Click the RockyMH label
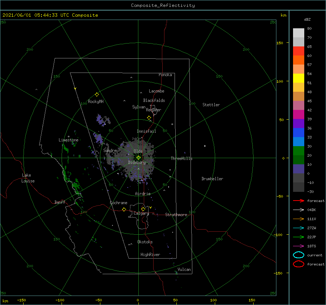This screenshot has width=326, height=305. coord(96,102)
